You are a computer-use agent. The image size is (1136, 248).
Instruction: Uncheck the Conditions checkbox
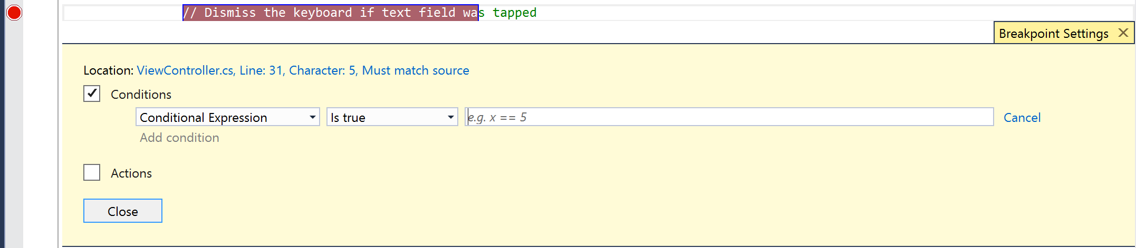coord(92,94)
